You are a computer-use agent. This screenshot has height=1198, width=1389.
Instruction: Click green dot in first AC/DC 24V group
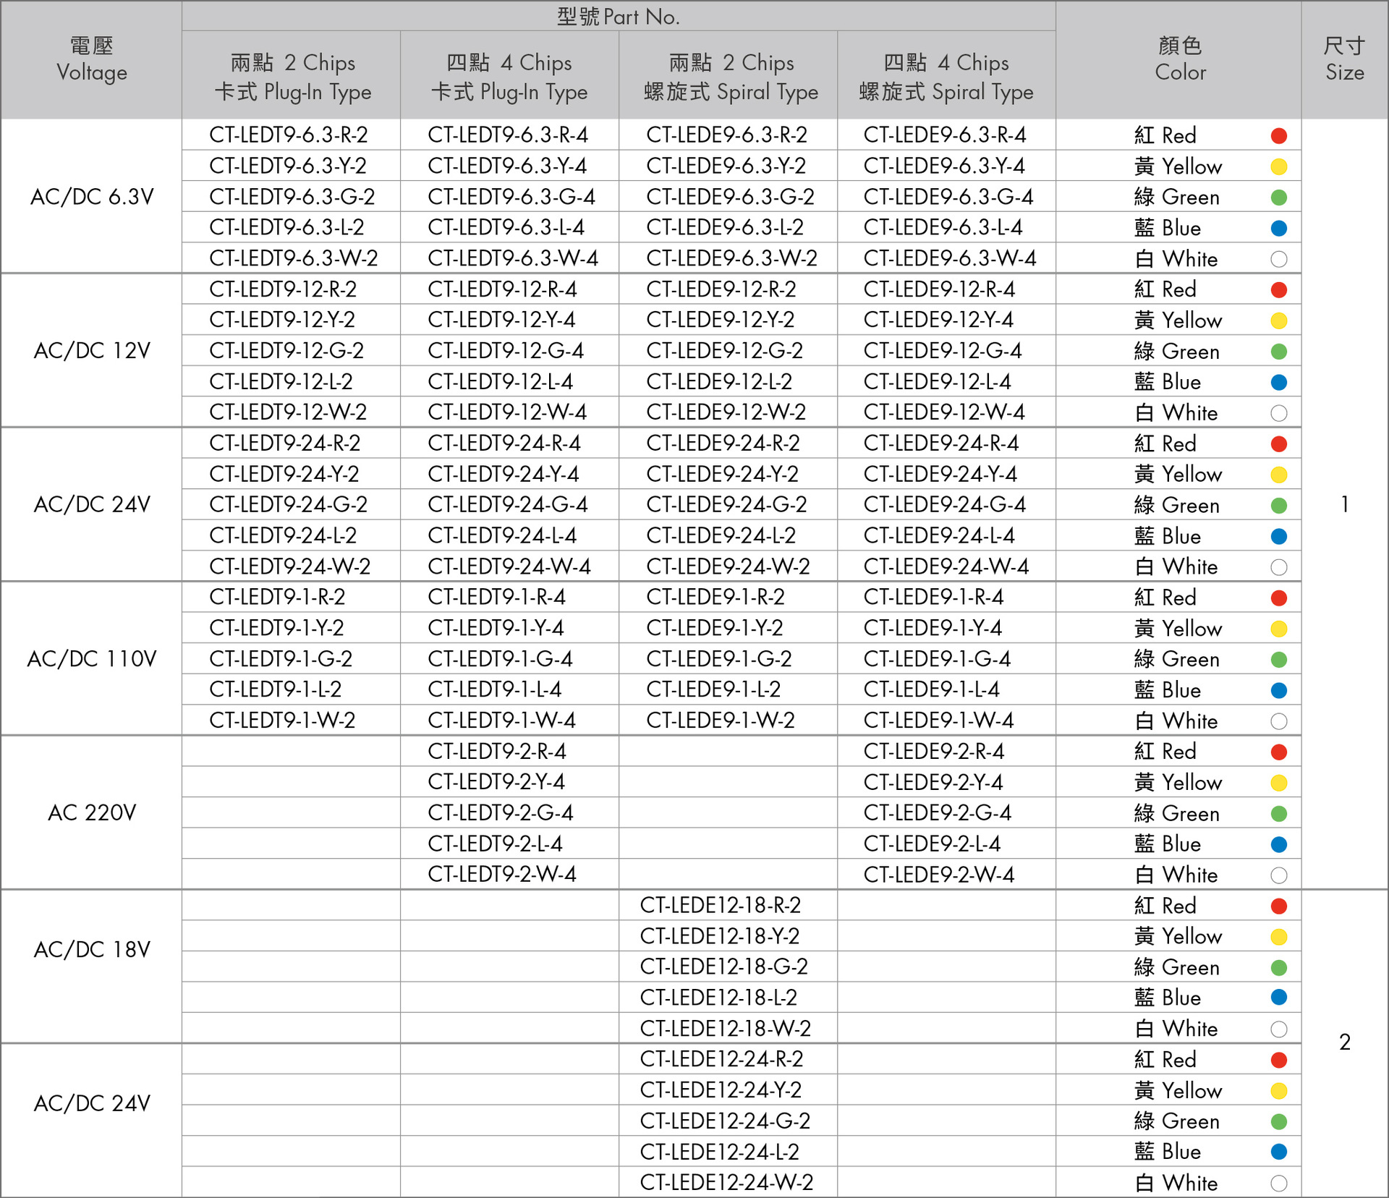[x=1278, y=505]
